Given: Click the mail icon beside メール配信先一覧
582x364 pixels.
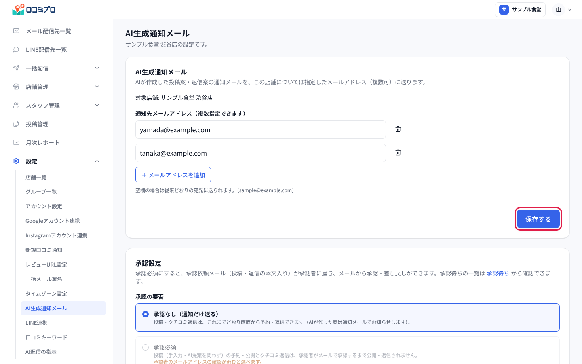Looking at the screenshot, I should pyautogui.click(x=16, y=31).
